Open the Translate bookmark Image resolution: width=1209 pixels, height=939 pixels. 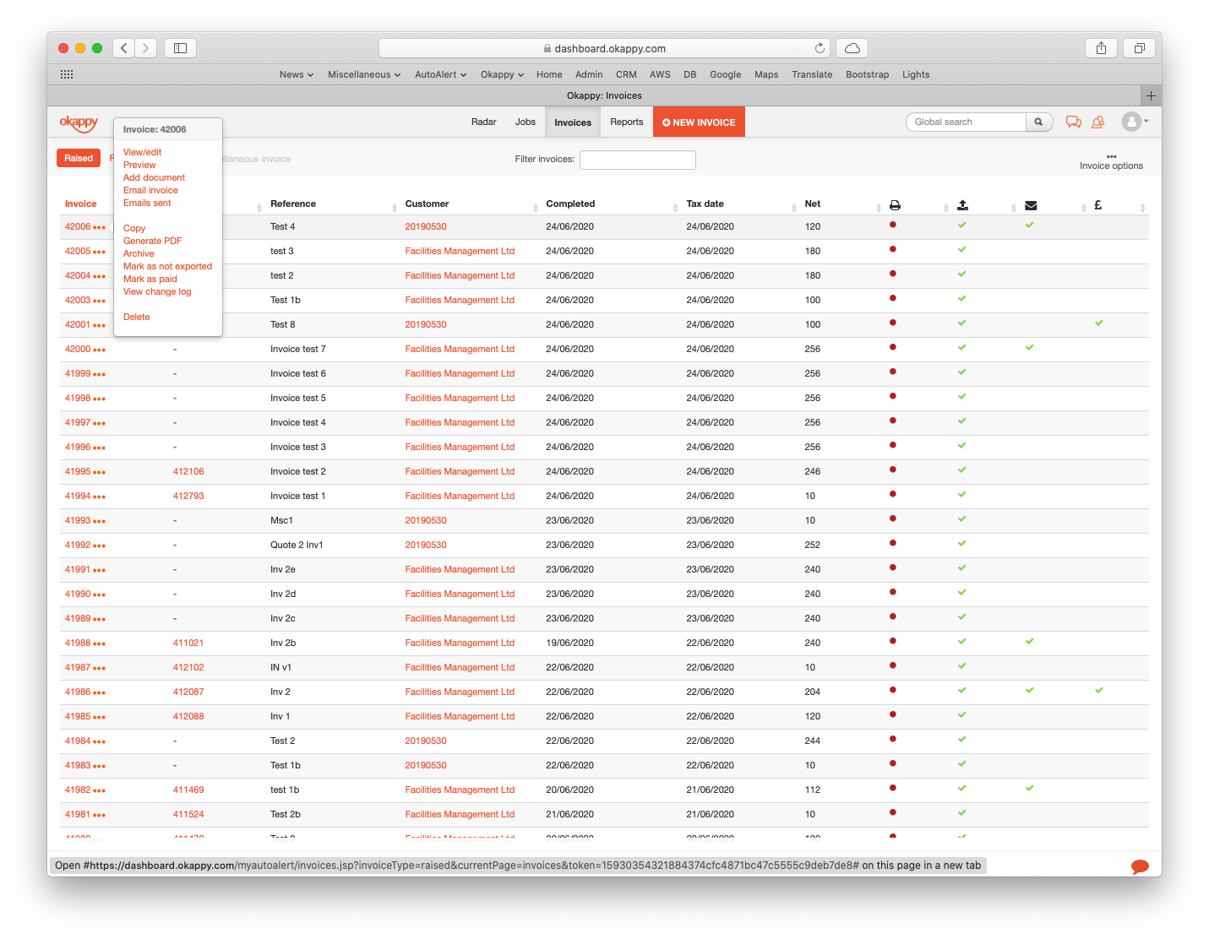pyautogui.click(x=812, y=74)
